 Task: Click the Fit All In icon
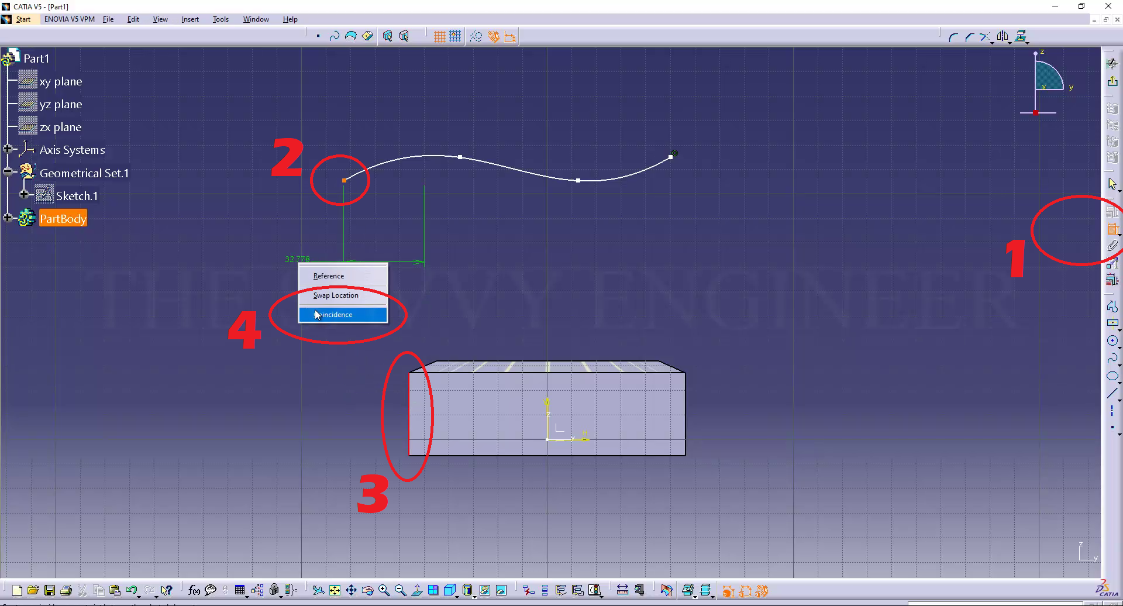click(x=335, y=590)
